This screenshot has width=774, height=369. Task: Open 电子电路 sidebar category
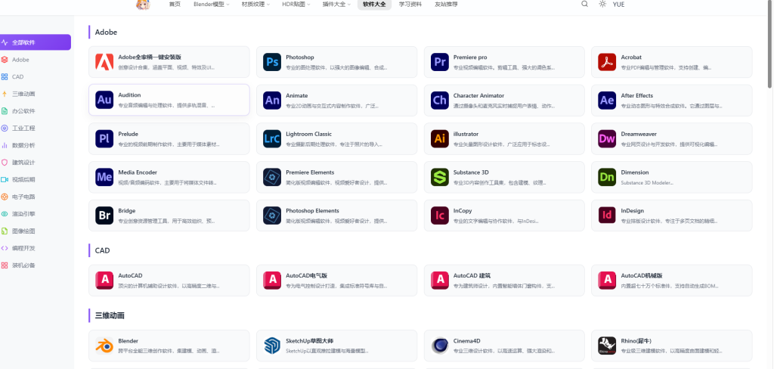[35, 197]
